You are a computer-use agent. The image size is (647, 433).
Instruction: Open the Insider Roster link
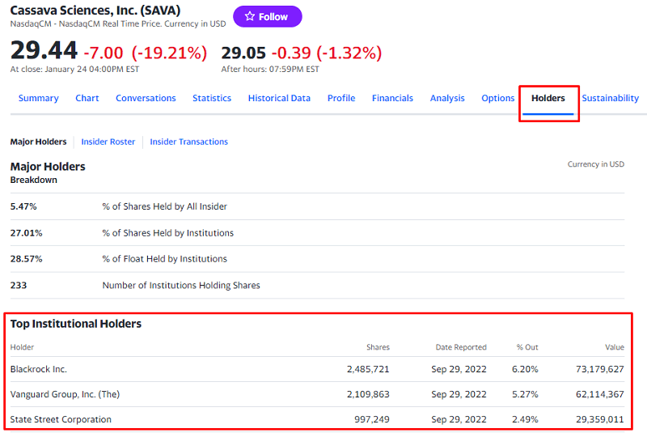[108, 142]
